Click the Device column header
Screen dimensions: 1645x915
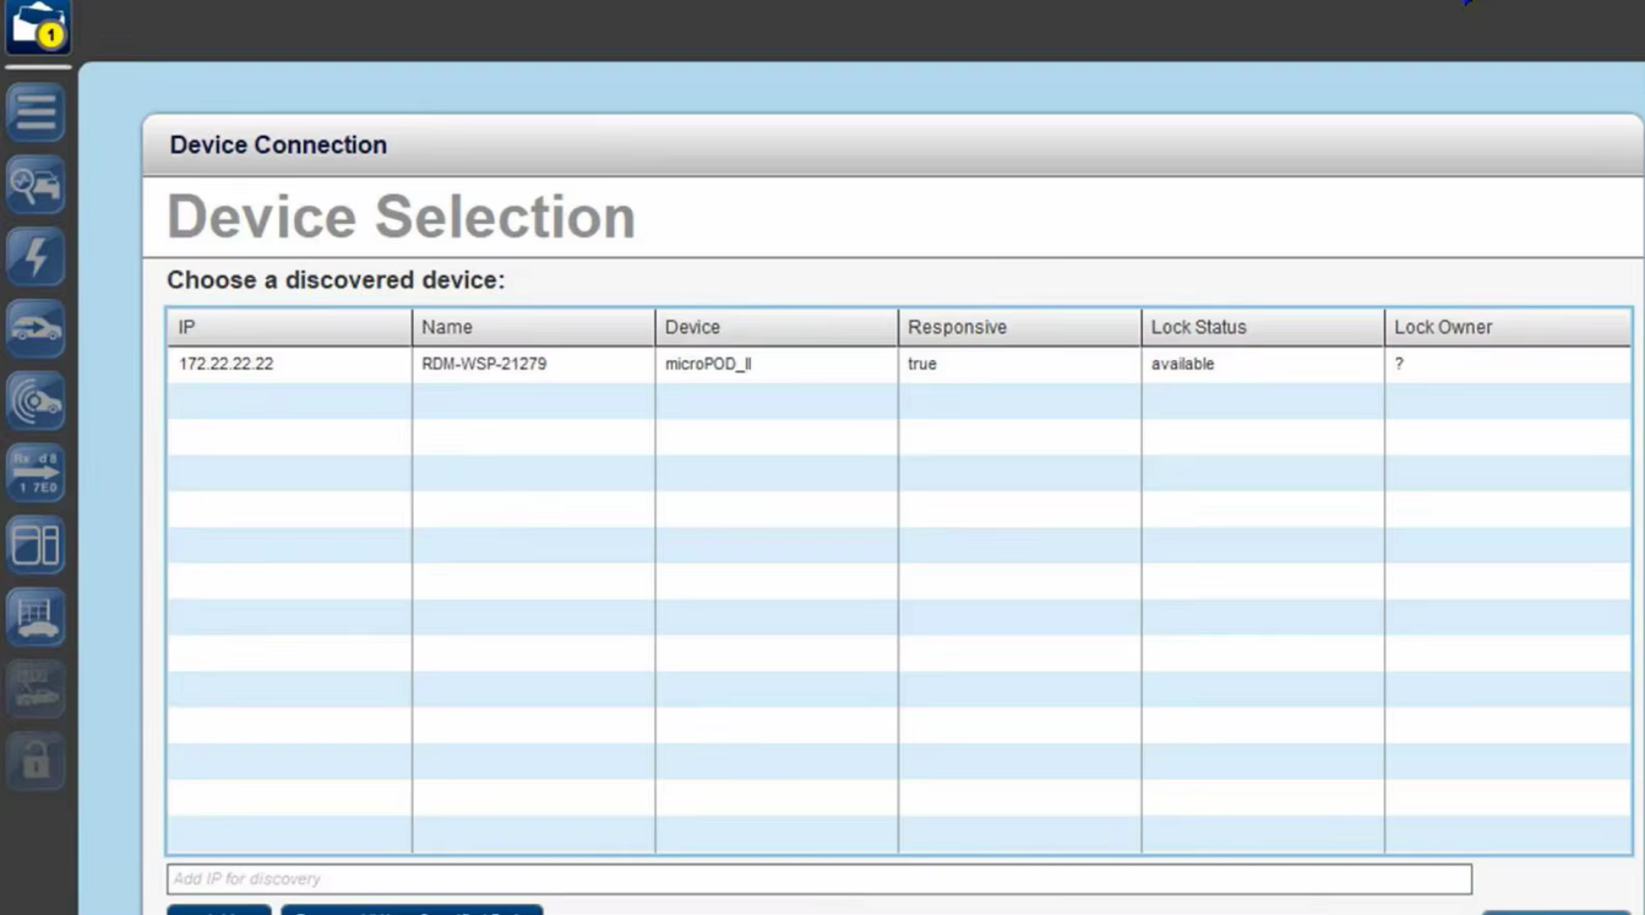pos(775,328)
